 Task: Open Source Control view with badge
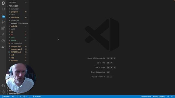click(3, 16)
